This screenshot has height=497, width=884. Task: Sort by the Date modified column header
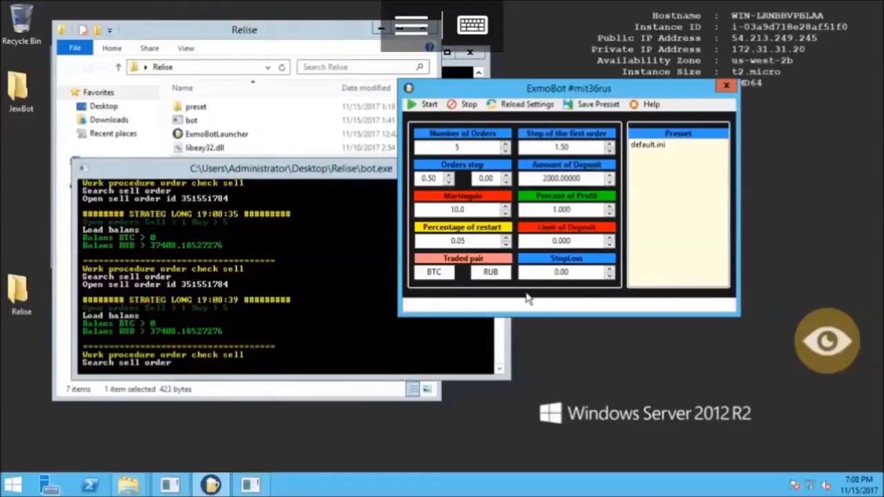[366, 88]
